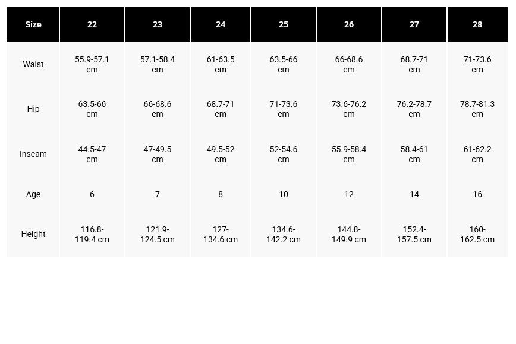
Task: Select the Age row label
Action: [33, 194]
